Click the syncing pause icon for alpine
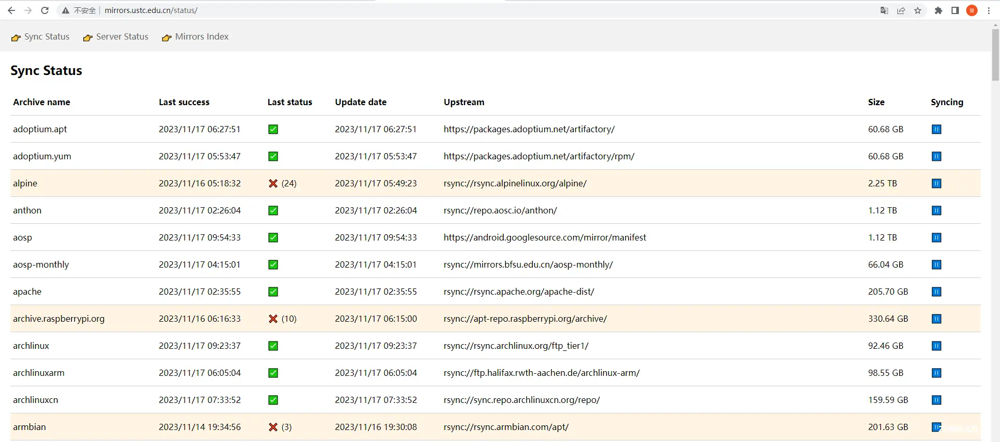This screenshot has height=442, width=1000. click(936, 183)
